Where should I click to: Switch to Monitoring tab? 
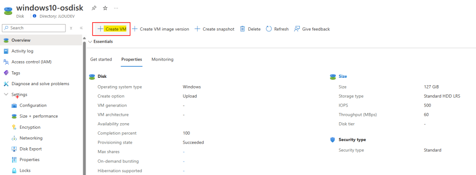click(162, 59)
